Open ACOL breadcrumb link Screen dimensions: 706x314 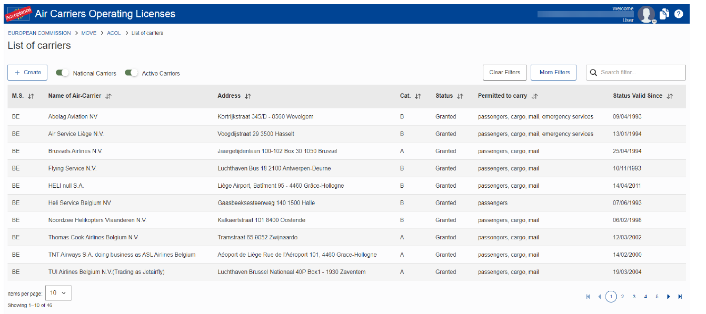[x=114, y=33]
